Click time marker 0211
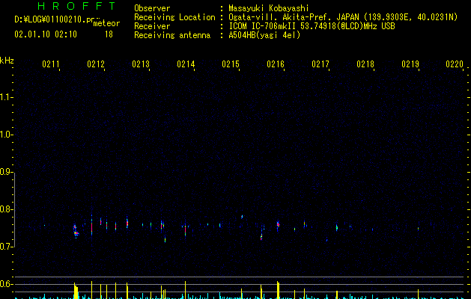This screenshot has width=471, height=299. pos(51,64)
